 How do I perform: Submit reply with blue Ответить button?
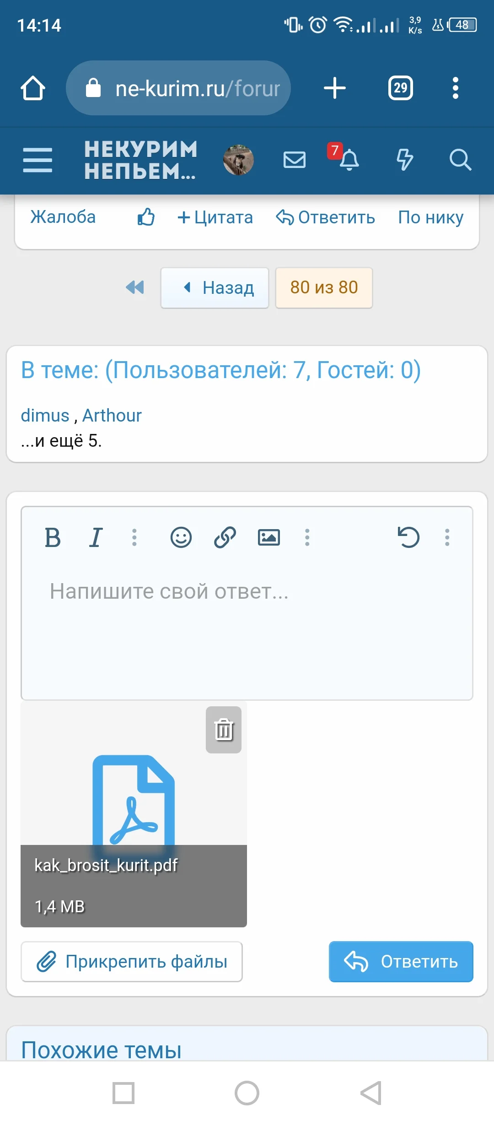click(401, 962)
